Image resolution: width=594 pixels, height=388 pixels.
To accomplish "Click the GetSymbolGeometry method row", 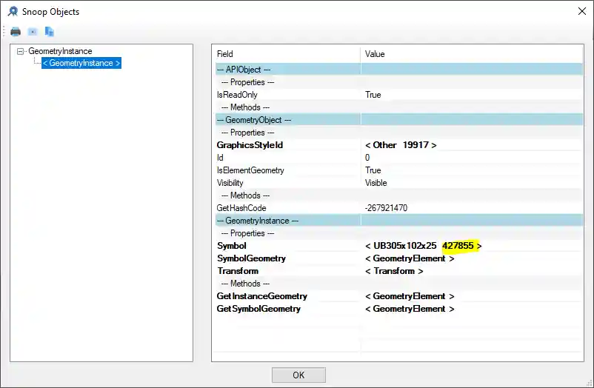I will (x=258, y=309).
